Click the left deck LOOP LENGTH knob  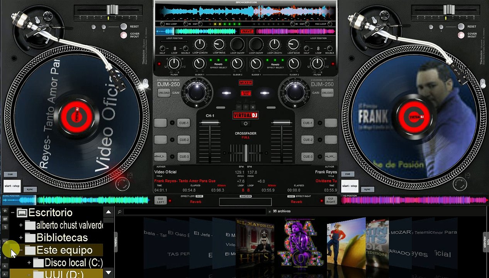200,44
